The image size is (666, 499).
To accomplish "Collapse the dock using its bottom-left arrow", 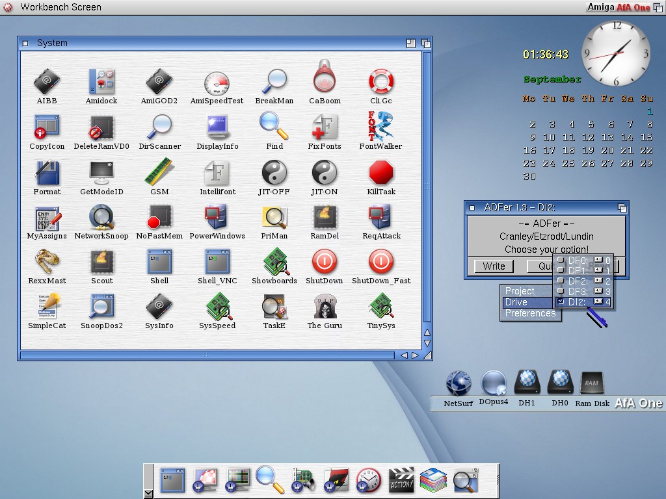I will click(148, 493).
